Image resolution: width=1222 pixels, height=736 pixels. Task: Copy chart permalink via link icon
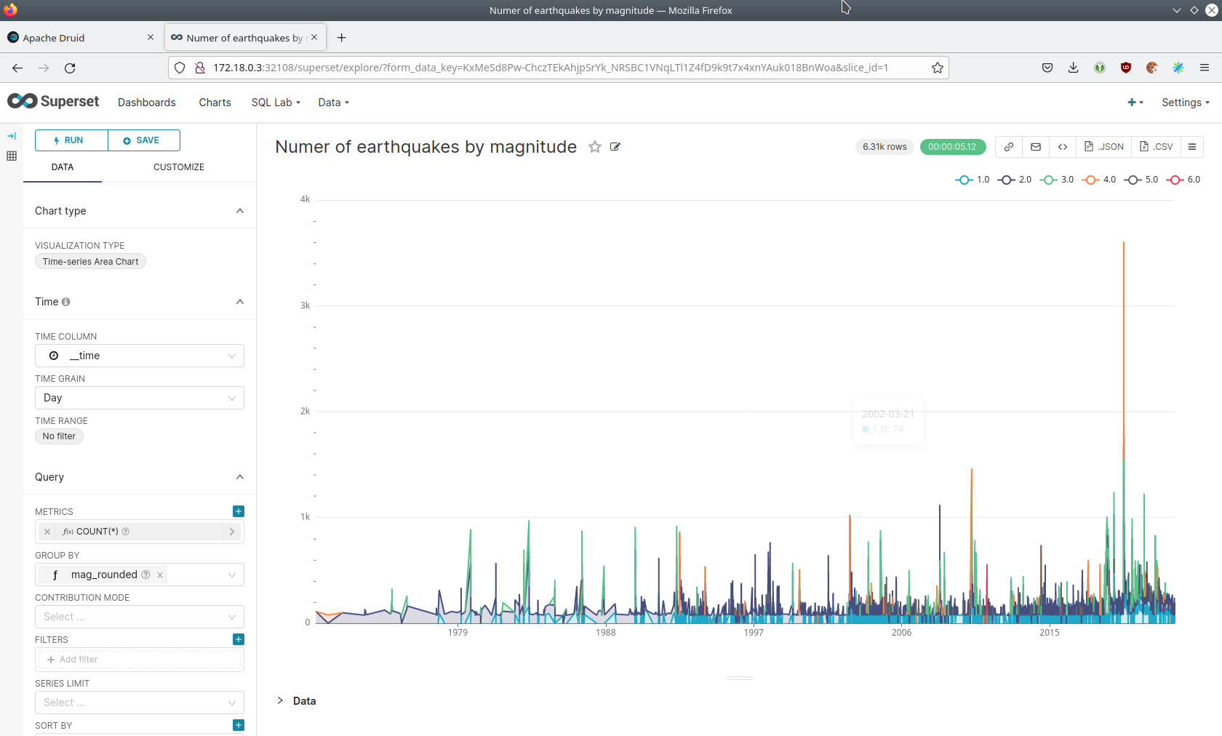(x=1009, y=147)
